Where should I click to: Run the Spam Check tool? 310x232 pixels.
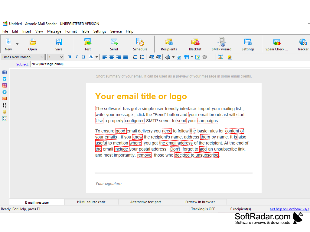[277, 42]
